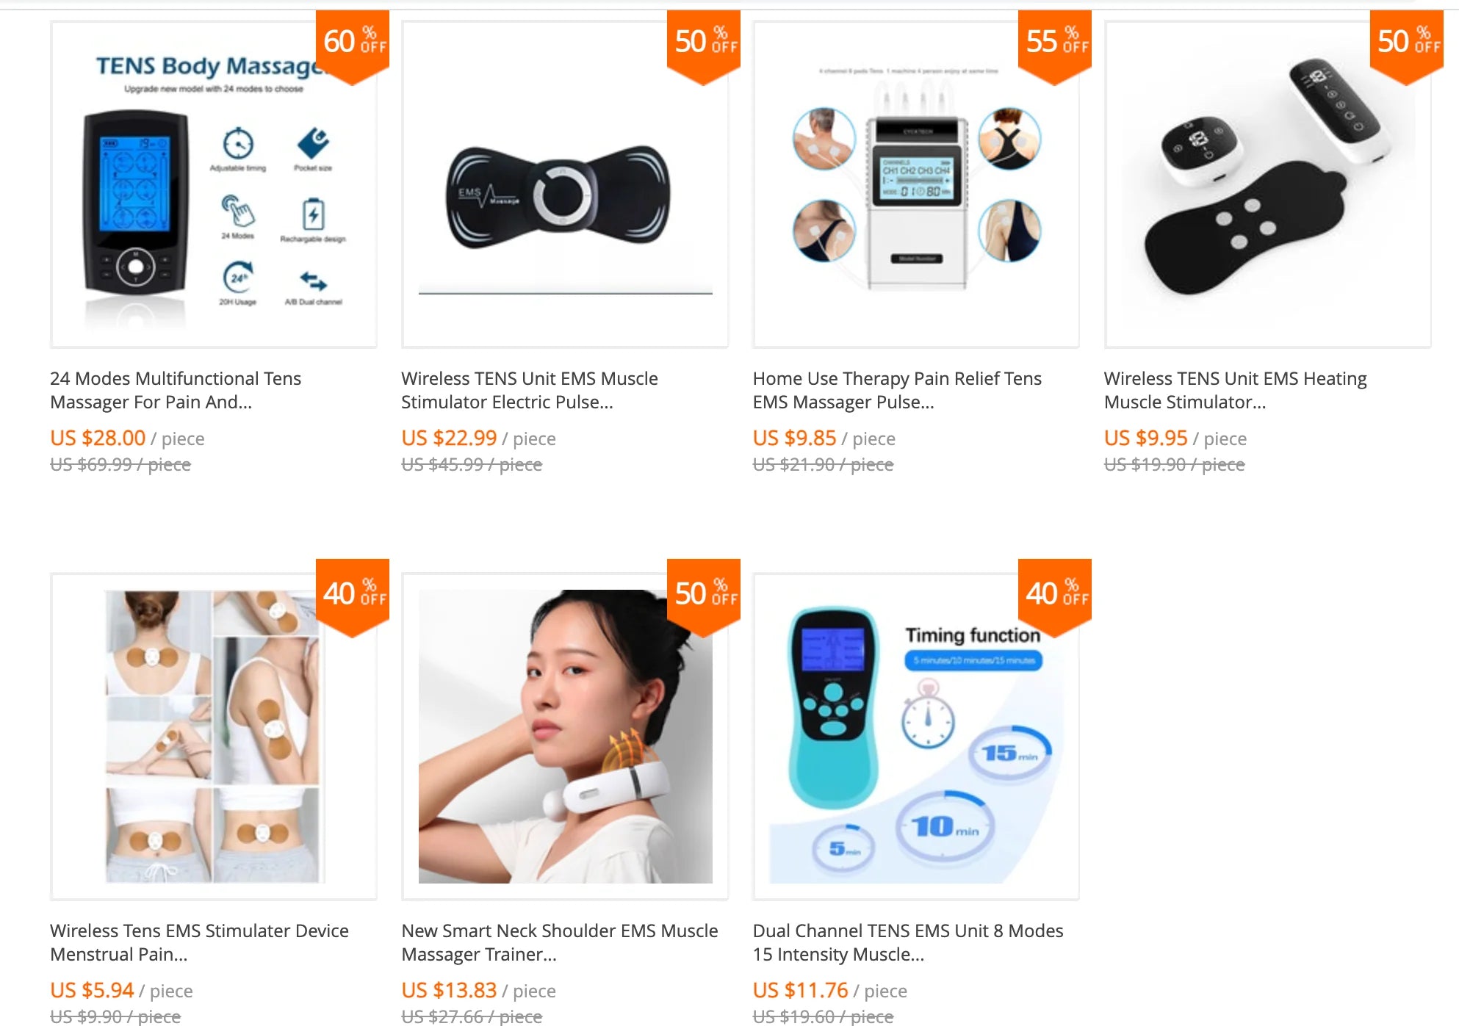Open 'Home Use Therapy Pain Relief Tens' link

click(x=897, y=390)
